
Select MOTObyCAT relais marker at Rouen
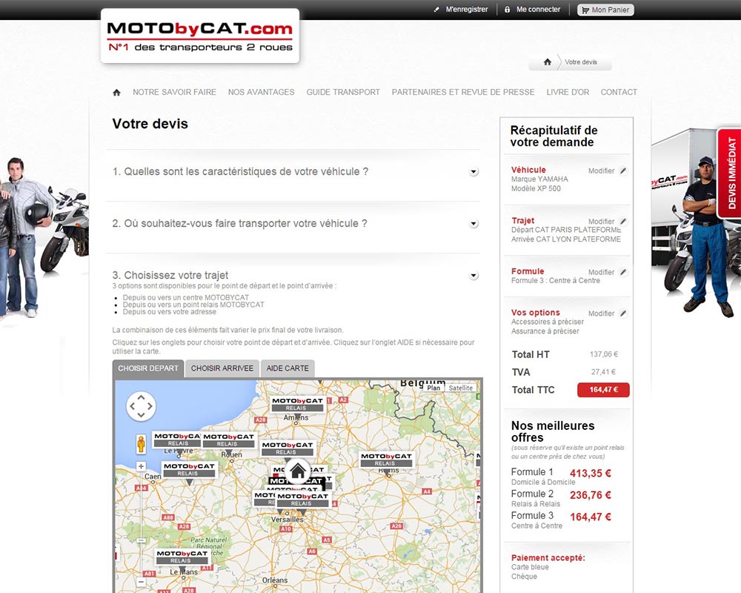point(227,440)
